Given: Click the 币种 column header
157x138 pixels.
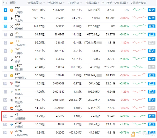Looking at the screenshot, I should (x=13, y=3).
